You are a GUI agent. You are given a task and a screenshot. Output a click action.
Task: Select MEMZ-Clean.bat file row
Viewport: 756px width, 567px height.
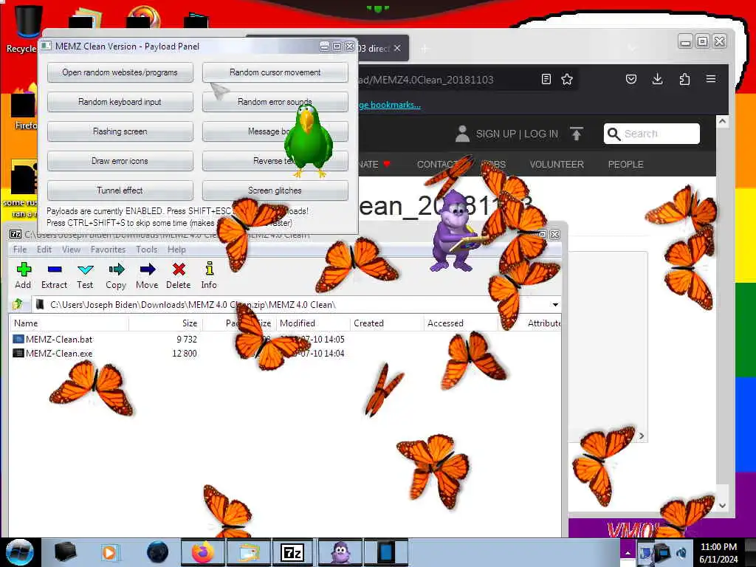[284, 339]
